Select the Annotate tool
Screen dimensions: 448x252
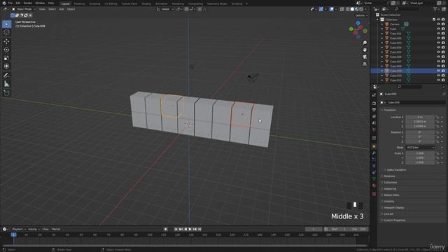(6, 76)
